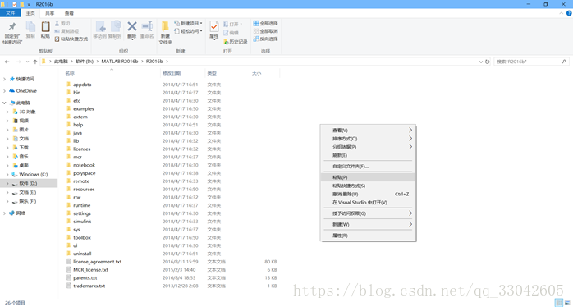Expand the 快速访问 tree node
The image size is (573, 307).
[4, 79]
